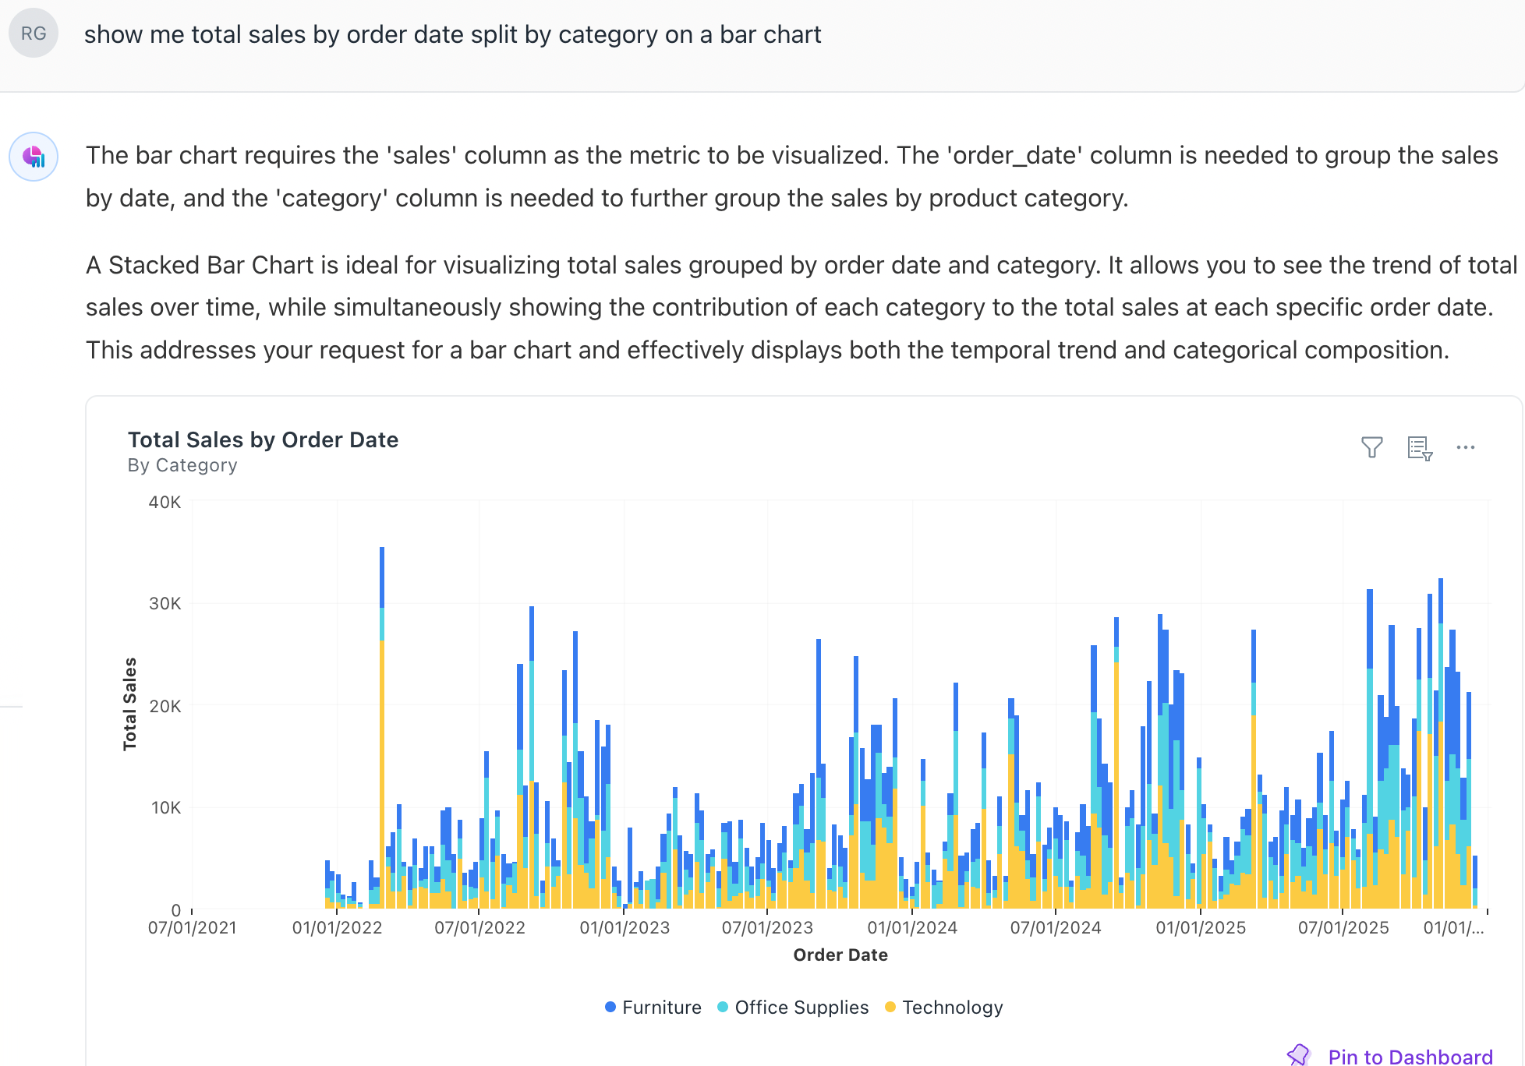Image resolution: width=1525 pixels, height=1066 pixels.
Task: Click the blue Furniture legend color dot
Action: pyautogui.click(x=610, y=1007)
